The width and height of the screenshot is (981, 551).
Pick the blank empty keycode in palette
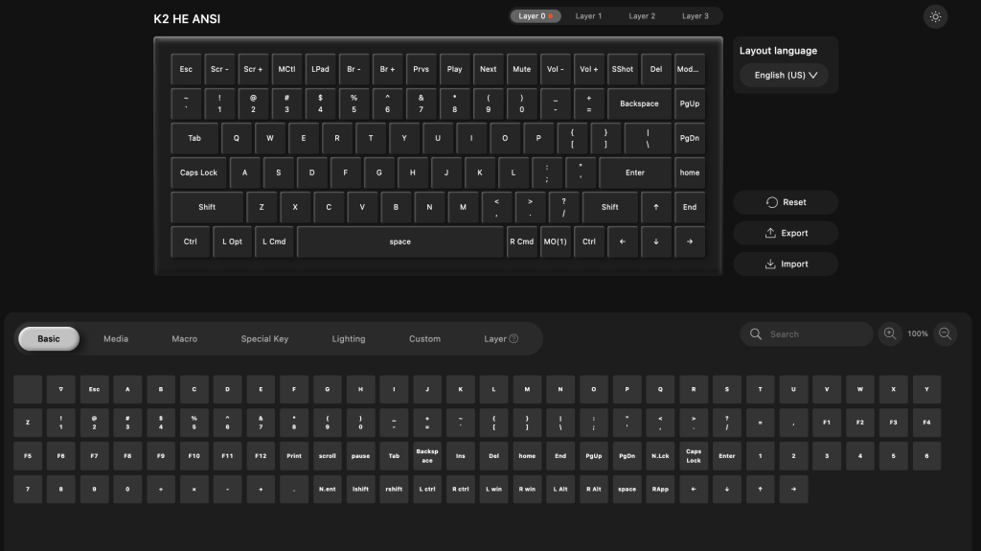point(28,389)
